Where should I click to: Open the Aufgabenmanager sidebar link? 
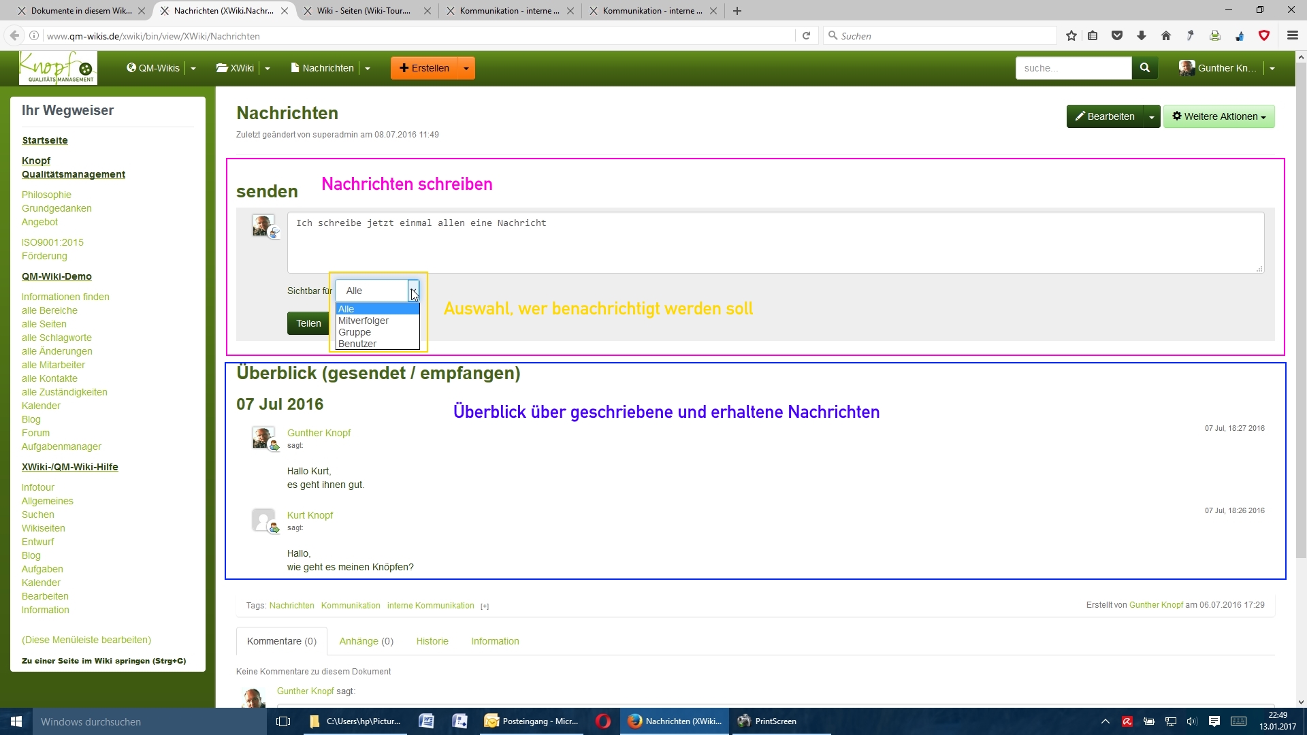tap(61, 446)
